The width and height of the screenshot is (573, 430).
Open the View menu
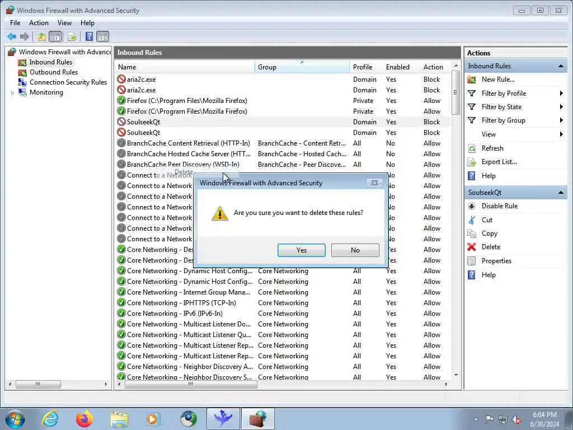pyautogui.click(x=64, y=22)
